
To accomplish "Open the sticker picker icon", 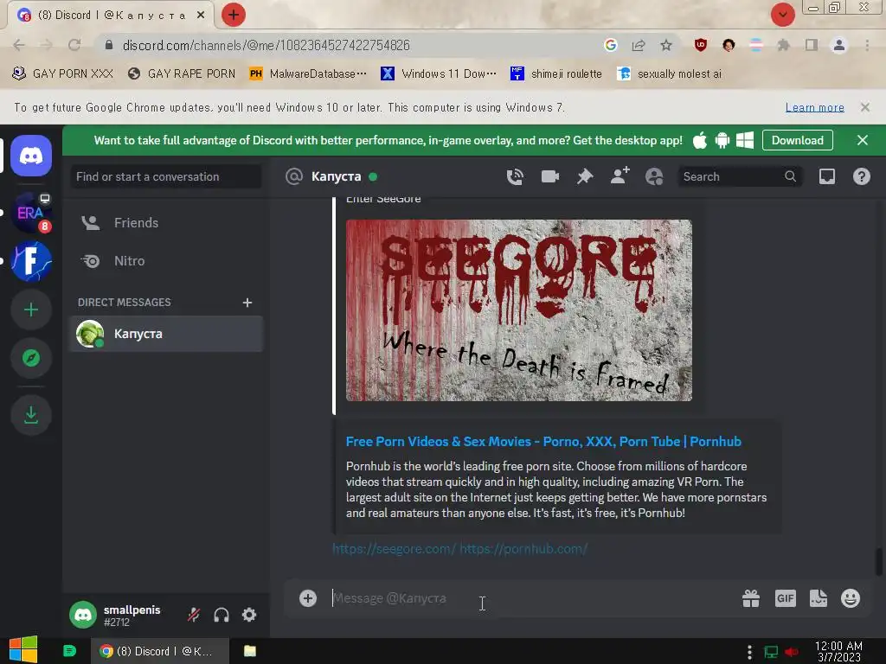I will tap(819, 598).
